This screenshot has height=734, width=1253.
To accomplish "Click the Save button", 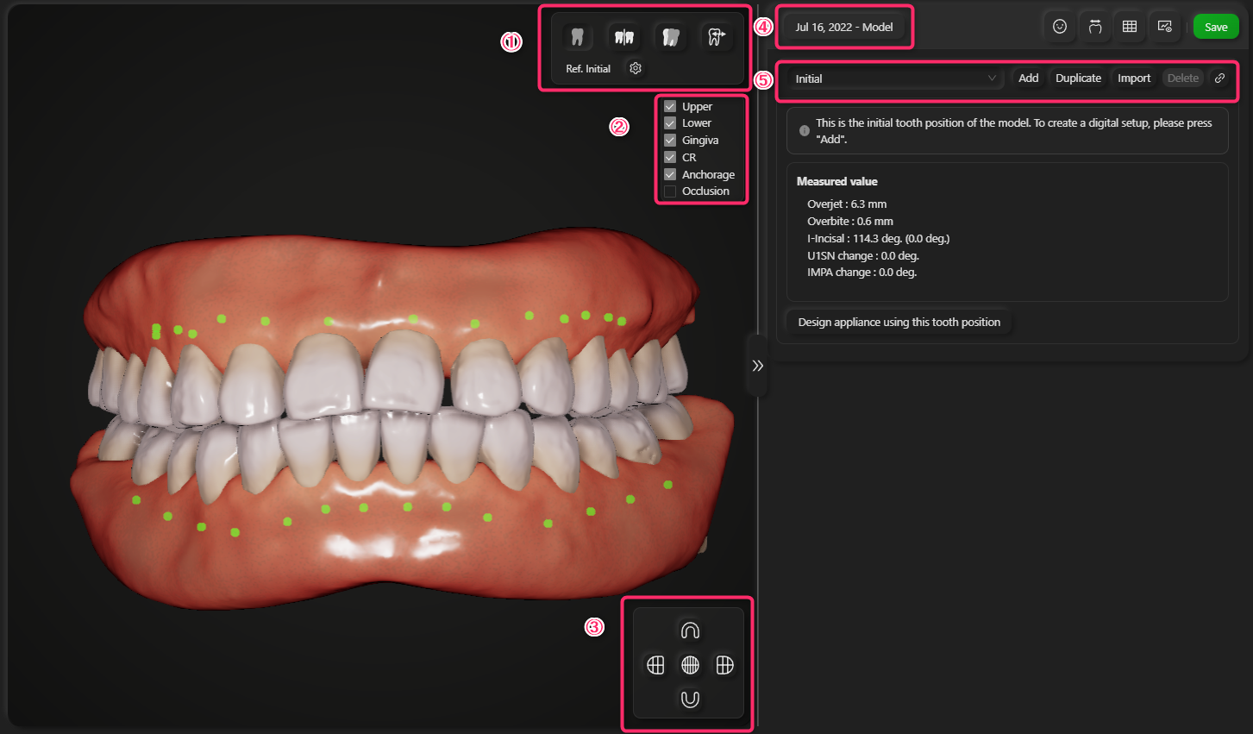I will (x=1216, y=27).
